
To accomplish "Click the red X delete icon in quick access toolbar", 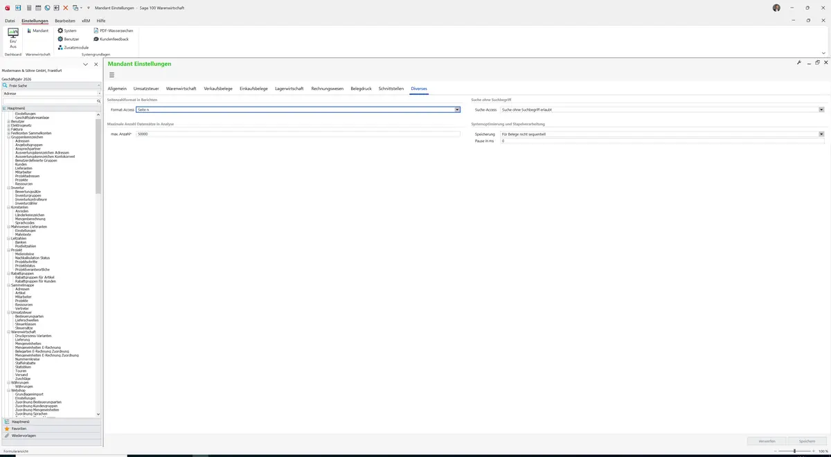I will pyautogui.click(x=66, y=8).
